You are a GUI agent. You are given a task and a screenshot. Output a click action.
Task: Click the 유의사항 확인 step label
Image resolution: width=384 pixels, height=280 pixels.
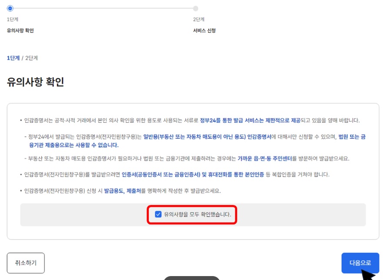(20, 30)
